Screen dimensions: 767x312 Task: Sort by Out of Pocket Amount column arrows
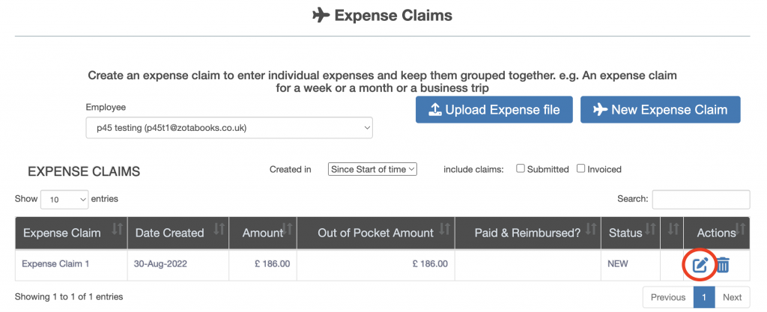pos(444,229)
